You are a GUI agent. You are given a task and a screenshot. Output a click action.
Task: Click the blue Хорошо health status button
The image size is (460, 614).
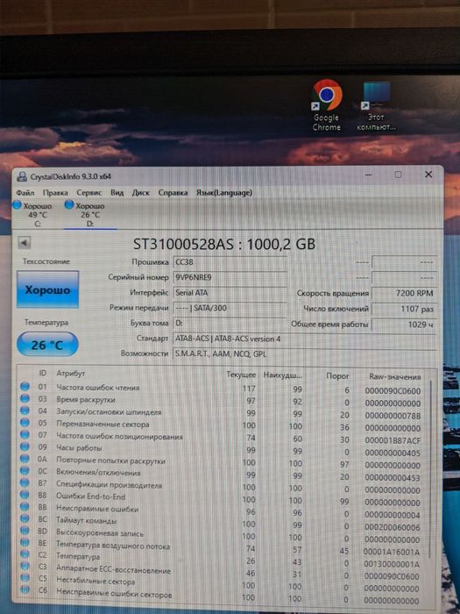coord(47,289)
